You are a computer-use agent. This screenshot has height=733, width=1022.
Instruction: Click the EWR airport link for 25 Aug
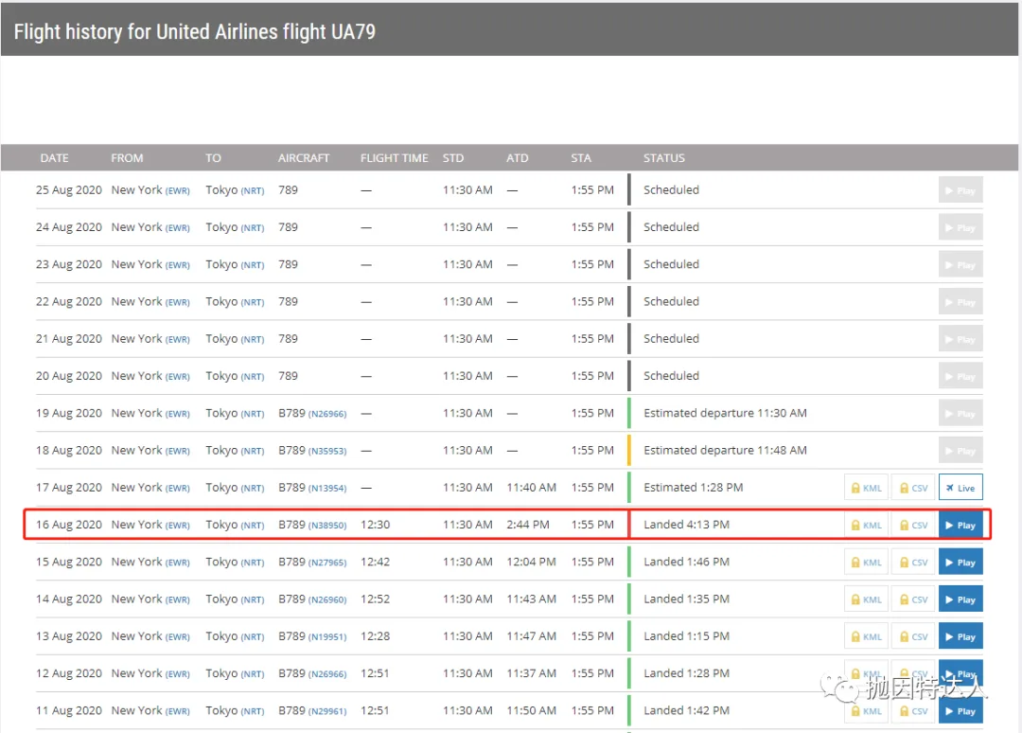[x=178, y=190]
